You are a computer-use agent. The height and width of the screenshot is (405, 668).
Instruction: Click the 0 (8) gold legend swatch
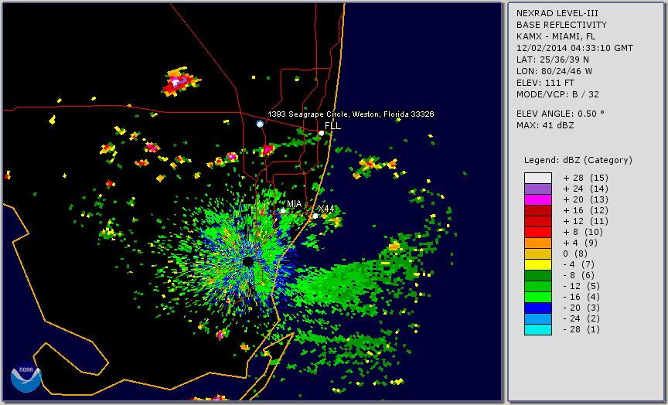(x=538, y=254)
